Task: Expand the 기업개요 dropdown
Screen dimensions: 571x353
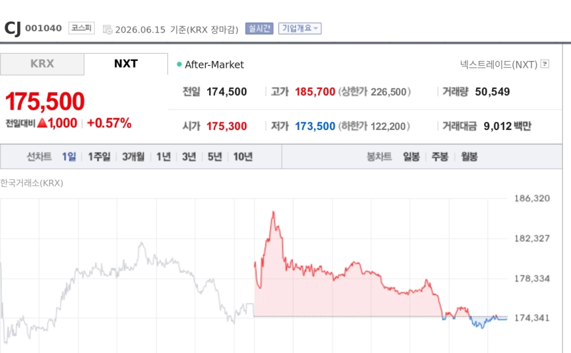Action: (x=299, y=29)
